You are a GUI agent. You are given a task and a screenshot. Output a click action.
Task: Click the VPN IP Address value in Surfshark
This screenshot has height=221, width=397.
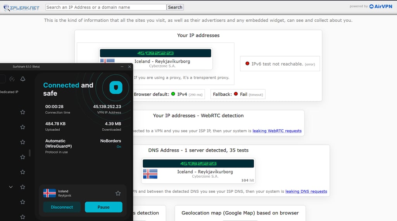(107, 107)
